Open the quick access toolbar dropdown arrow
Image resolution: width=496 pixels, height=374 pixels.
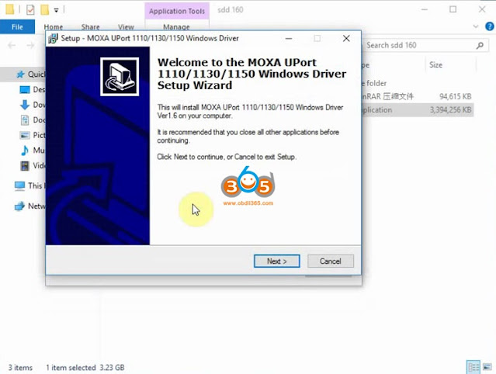click(x=57, y=10)
